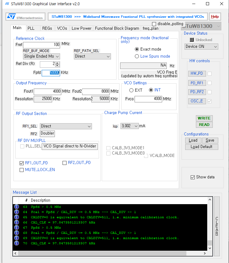Click the message list horizontal scrollbar
This screenshot has width=229, height=263.
[102, 253]
